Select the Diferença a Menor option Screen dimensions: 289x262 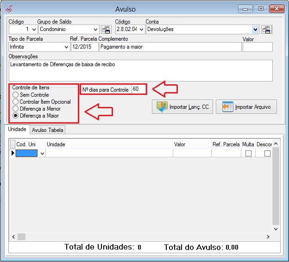coord(16,109)
